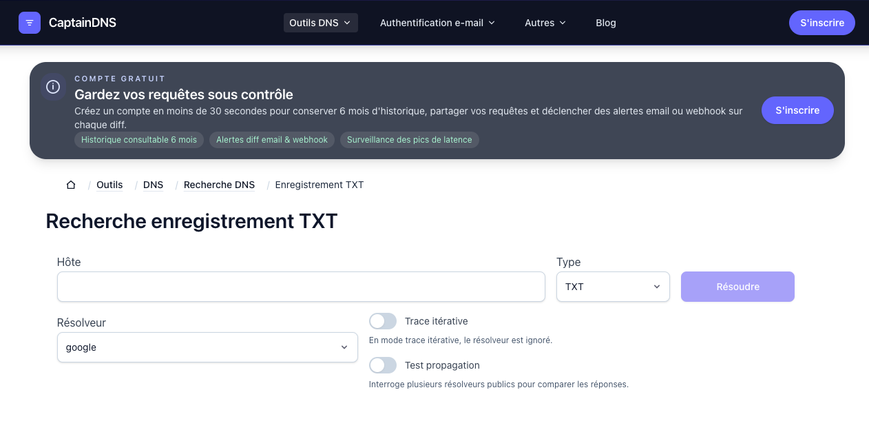Enable the Trace itérative toggle
Viewport: 869px width, 421px height.
click(x=383, y=321)
